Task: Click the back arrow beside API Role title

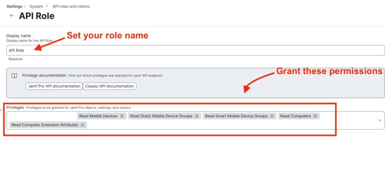Action: 12,16
